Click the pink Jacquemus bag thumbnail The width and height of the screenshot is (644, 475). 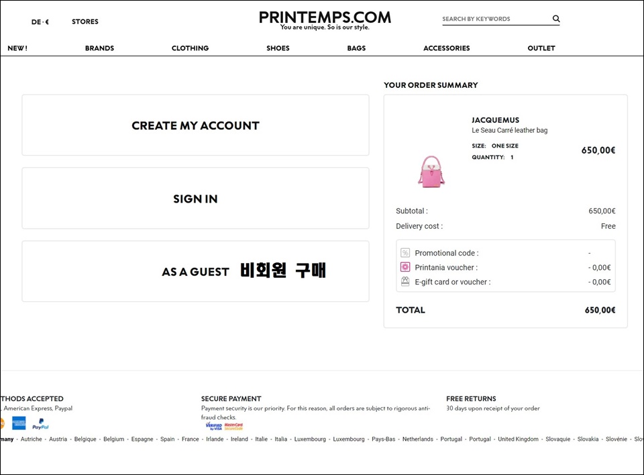(x=431, y=172)
